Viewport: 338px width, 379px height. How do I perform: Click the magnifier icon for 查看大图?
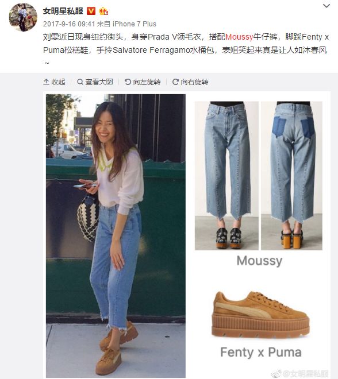80,82
